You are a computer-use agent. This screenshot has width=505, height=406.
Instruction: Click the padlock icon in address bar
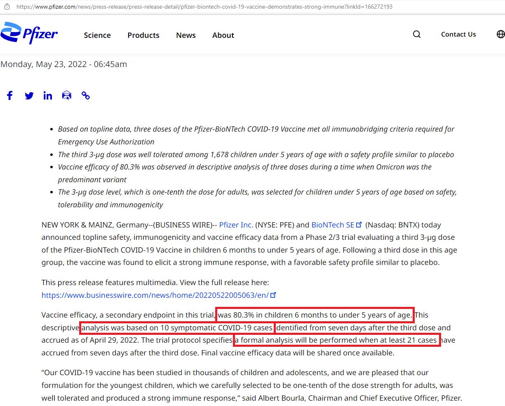point(7,7)
